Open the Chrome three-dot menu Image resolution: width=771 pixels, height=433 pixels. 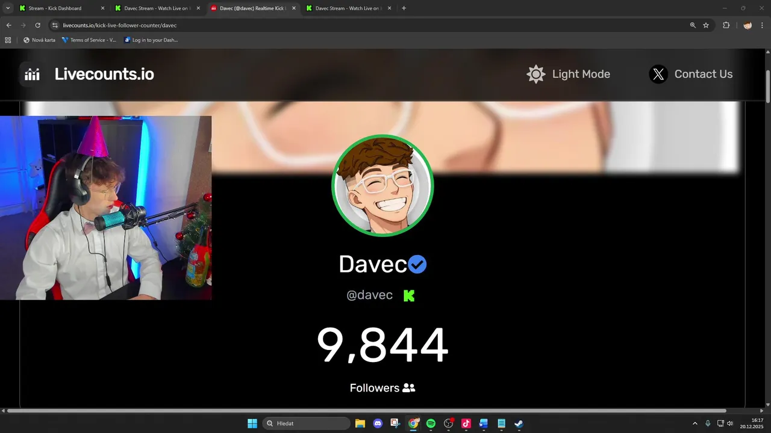[x=763, y=25]
